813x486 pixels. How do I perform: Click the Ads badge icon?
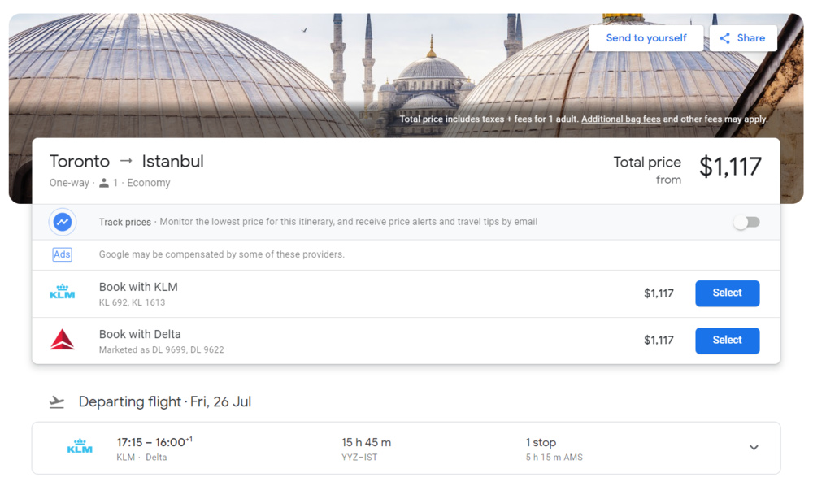[63, 254]
